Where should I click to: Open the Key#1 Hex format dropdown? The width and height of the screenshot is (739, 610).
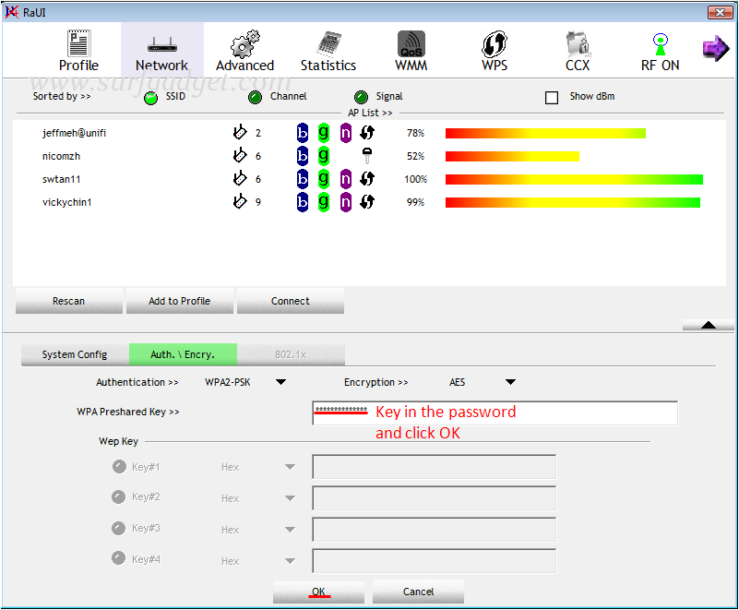[x=259, y=467]
